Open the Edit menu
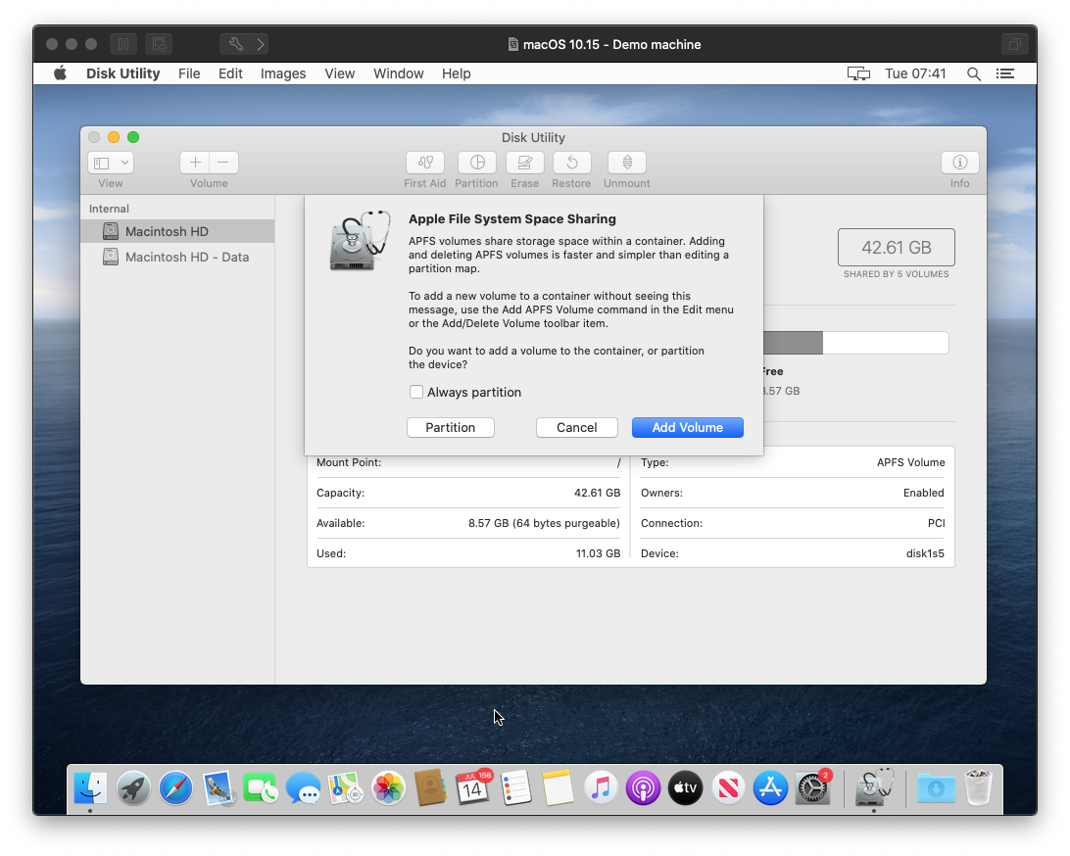 click(230, 73)
